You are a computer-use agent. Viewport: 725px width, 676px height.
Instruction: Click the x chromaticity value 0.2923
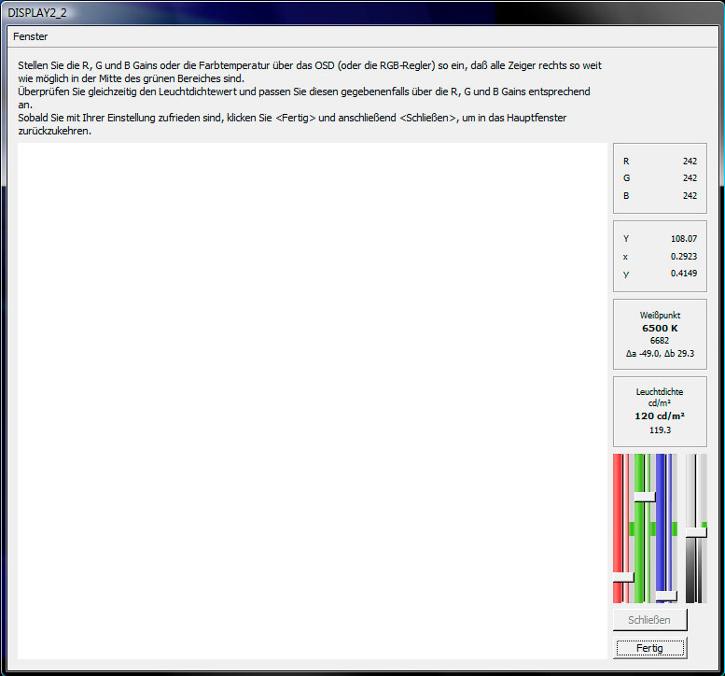point(685,257)
